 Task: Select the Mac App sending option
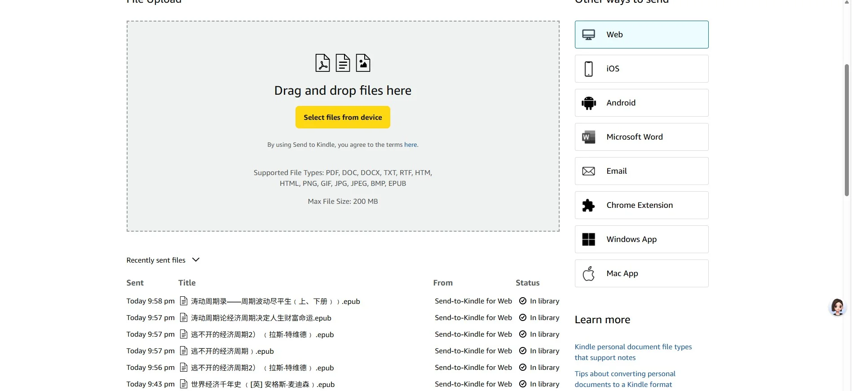pos(641,273)
